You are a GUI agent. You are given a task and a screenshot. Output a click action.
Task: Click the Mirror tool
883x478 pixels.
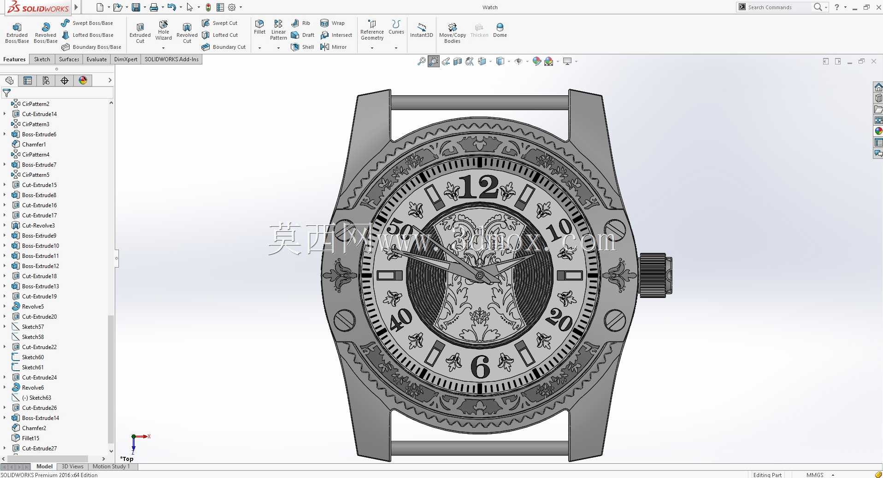[333, 47]
